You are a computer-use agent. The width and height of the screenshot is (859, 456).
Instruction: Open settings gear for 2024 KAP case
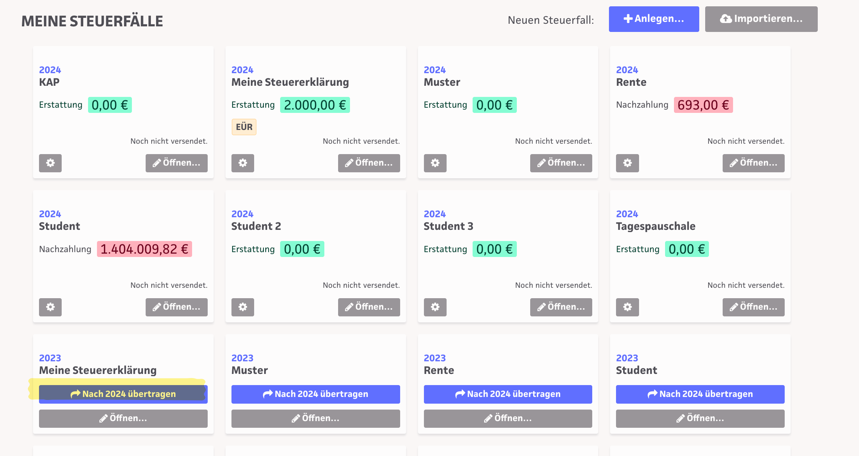(x=50, y=163)
